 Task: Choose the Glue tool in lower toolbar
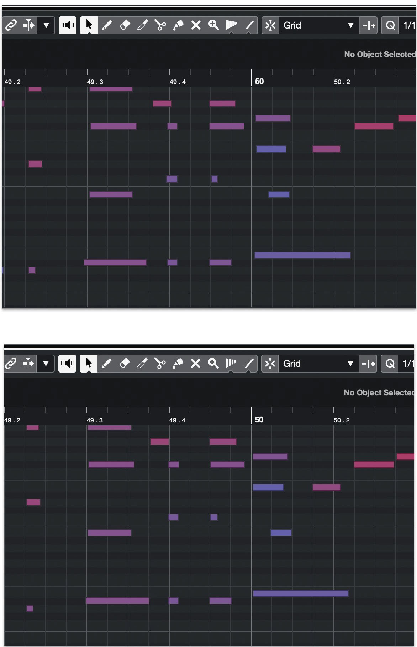[x=178, y=364]
